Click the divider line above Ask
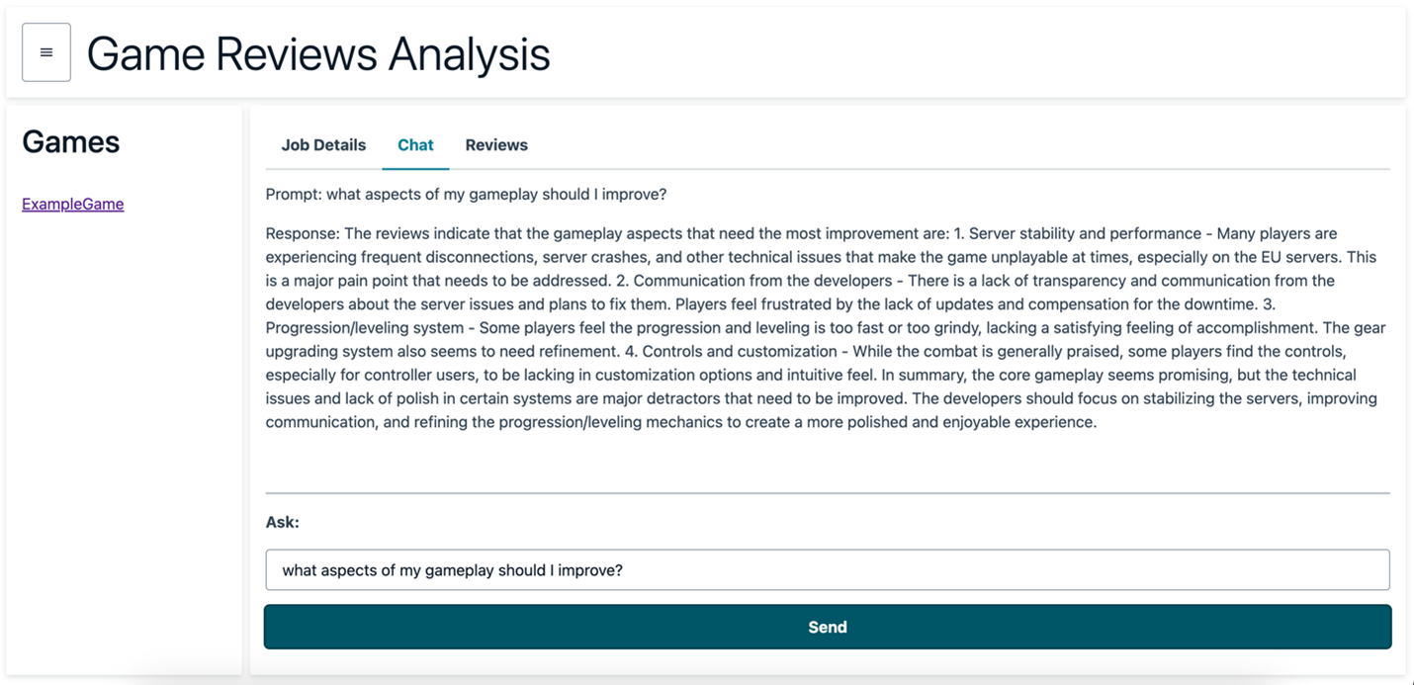 click(828, 492)
